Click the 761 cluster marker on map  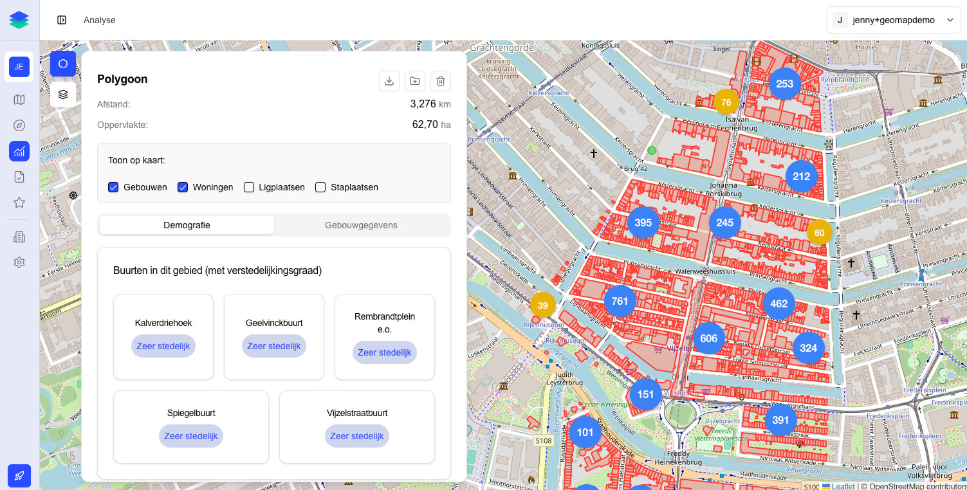[x=620, y=301]
